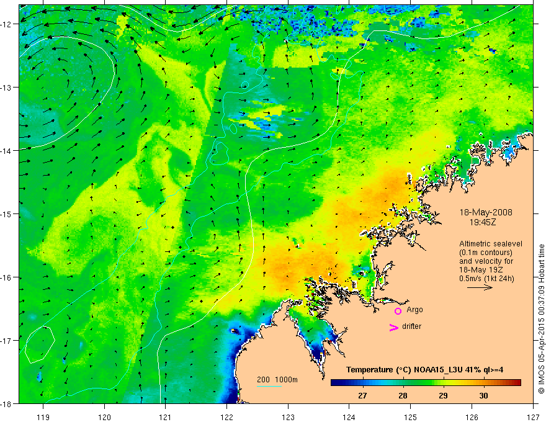Image resolution: width=546 pixels, height=422 pixels.
Task: Click the '200 1000m' depth label
Action: pyautogui.click(x=277, y=380)
